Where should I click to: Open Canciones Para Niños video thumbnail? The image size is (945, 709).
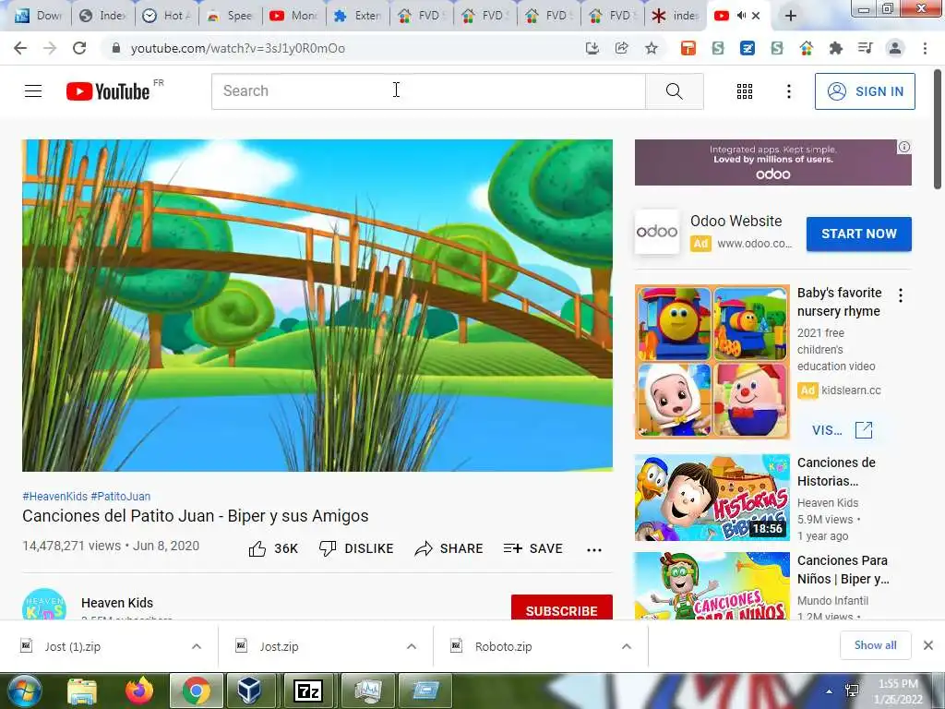[712, 586]
